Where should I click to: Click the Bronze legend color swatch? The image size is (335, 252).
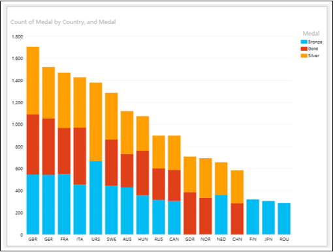point(304,42)
